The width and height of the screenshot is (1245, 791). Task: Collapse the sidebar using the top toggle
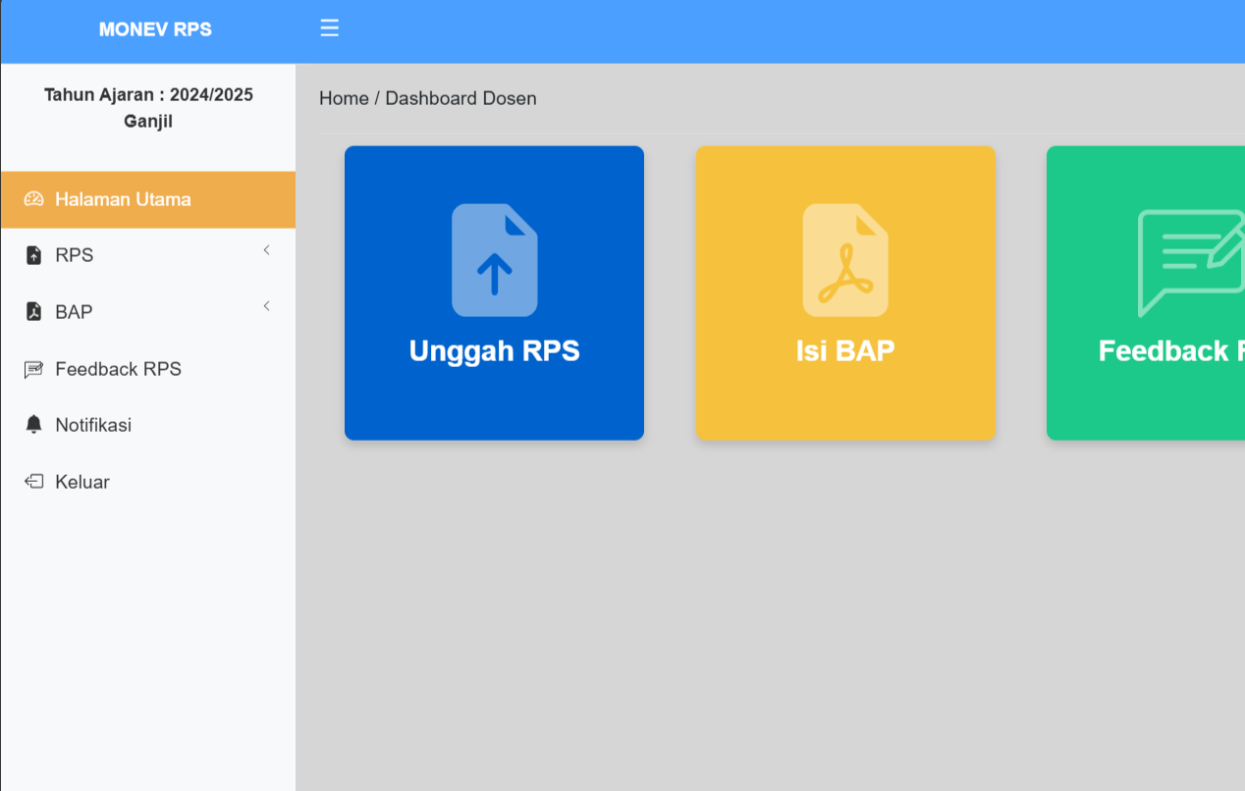[x=329, y=28]
